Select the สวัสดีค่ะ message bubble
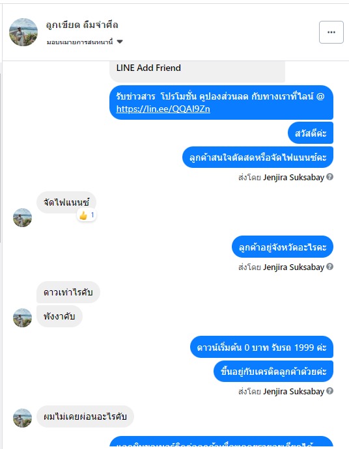Image resolution: width=349 pixels, height=449 pixels. coord(311,133)
